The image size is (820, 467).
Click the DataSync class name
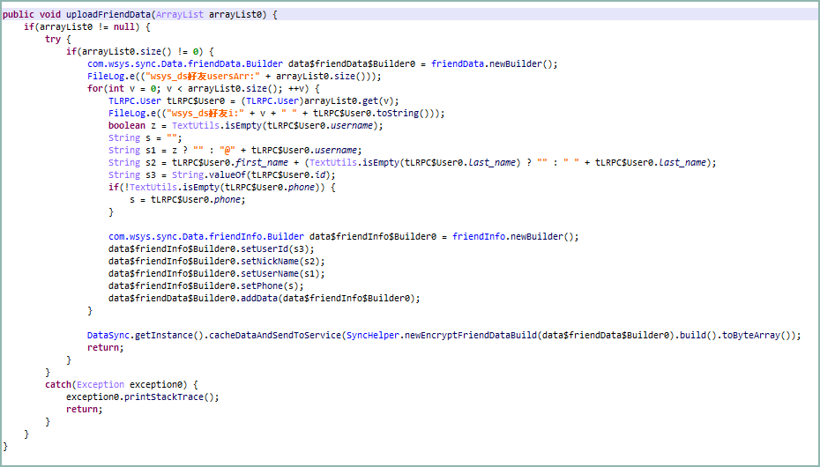pyautogui.click(x=108, y=336)
